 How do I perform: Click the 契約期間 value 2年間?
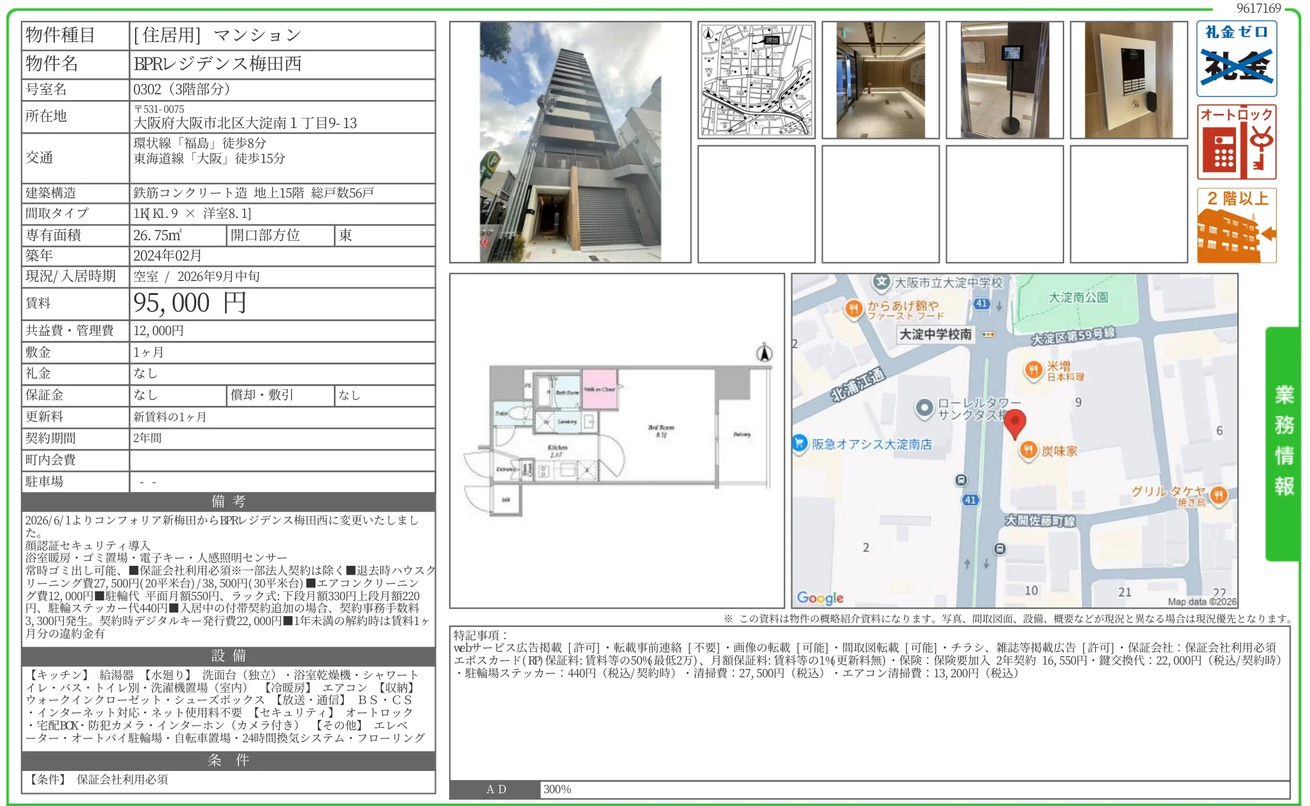click(147, 438)
